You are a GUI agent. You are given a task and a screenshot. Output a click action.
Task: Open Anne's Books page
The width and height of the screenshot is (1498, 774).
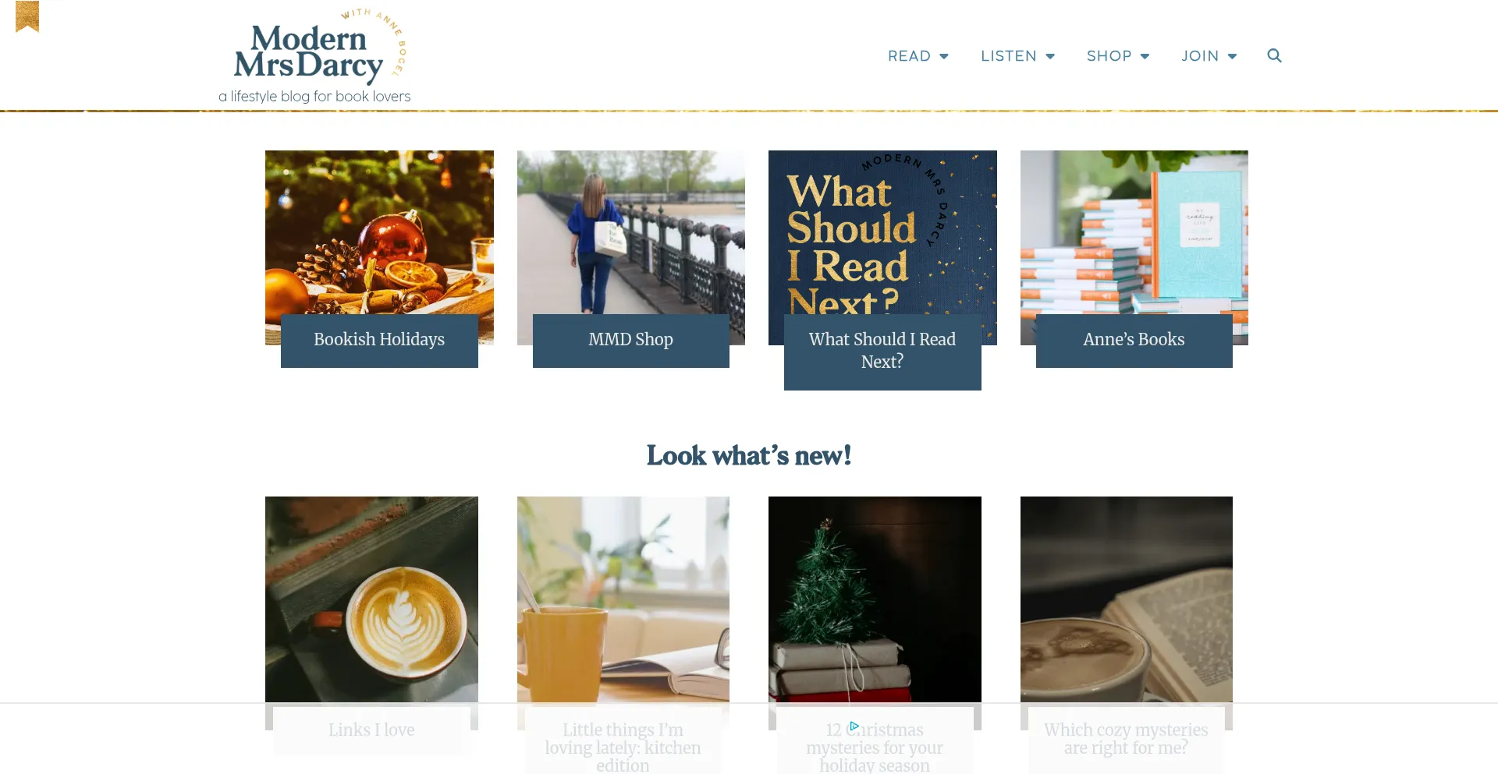pos(1134,340)
